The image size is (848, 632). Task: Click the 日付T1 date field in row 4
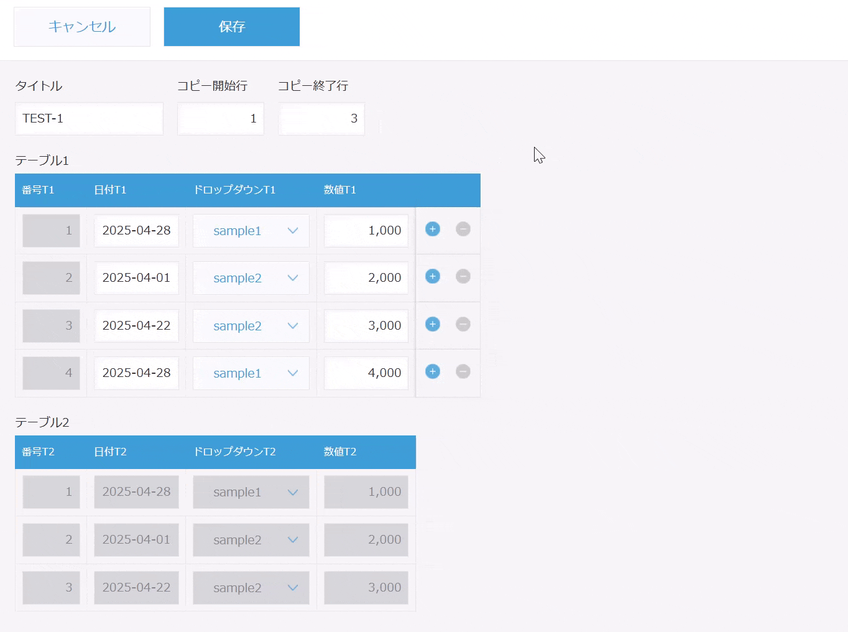pyautogui.click(x=137, y=373)
